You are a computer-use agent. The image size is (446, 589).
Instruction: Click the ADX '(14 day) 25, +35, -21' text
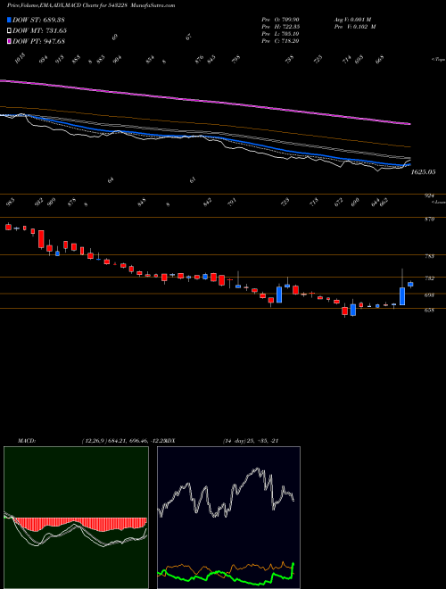tap(251, 441)
